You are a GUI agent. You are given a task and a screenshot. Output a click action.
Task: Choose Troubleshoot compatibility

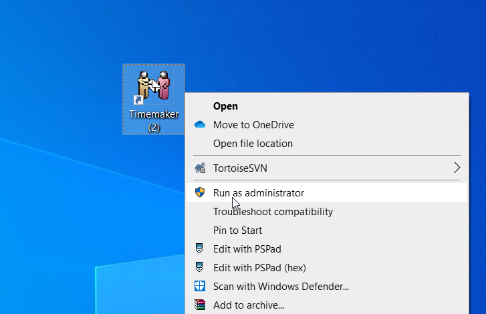[x=327, y=212]
